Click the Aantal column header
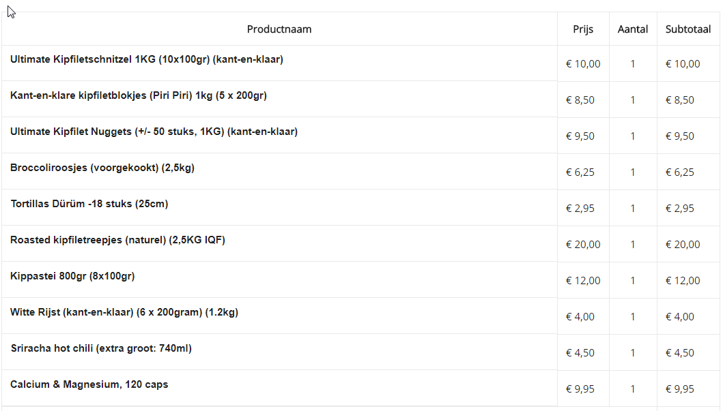Image resolution: width=723 pixels, height=411 pixels. point(633,29)
